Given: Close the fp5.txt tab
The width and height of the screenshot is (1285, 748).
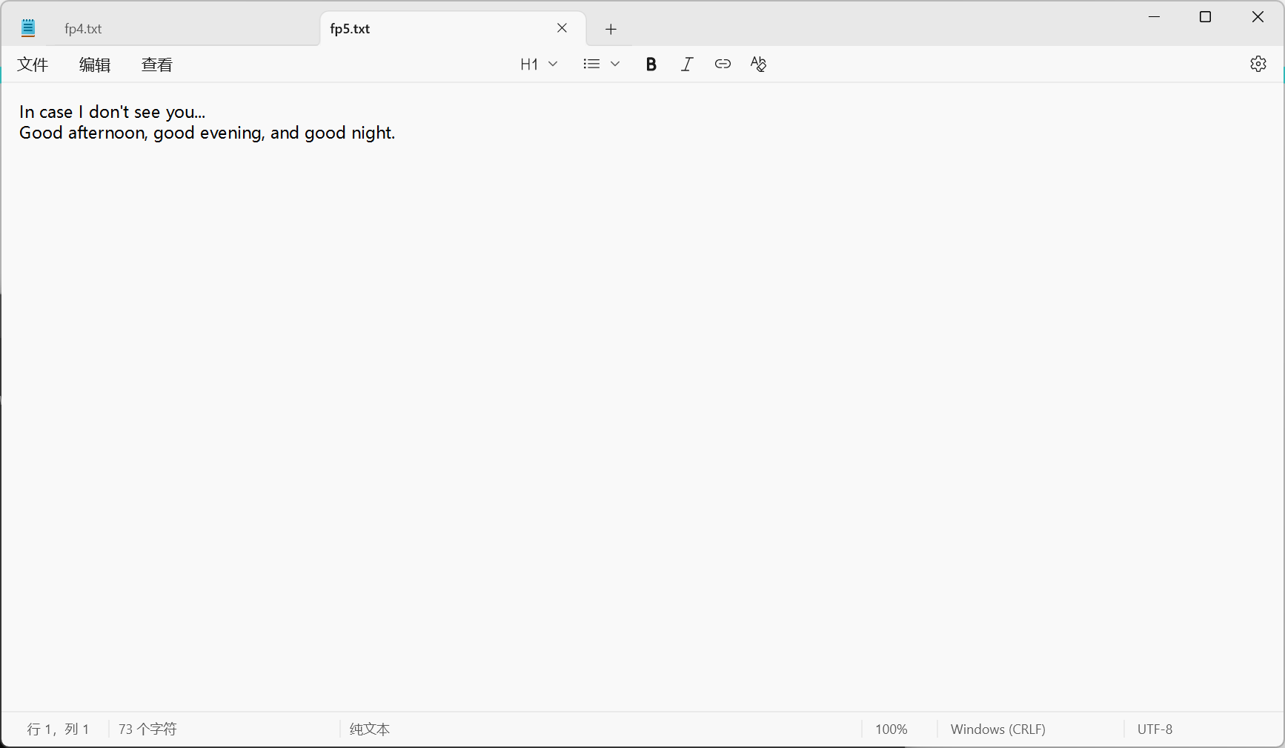Looking at the screenshot, I should (x=562, y=28).
